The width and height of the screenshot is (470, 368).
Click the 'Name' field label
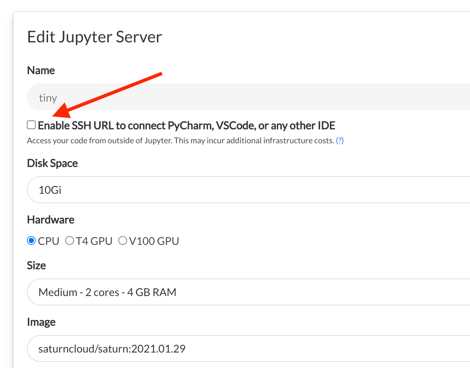[x=41, y=70]
